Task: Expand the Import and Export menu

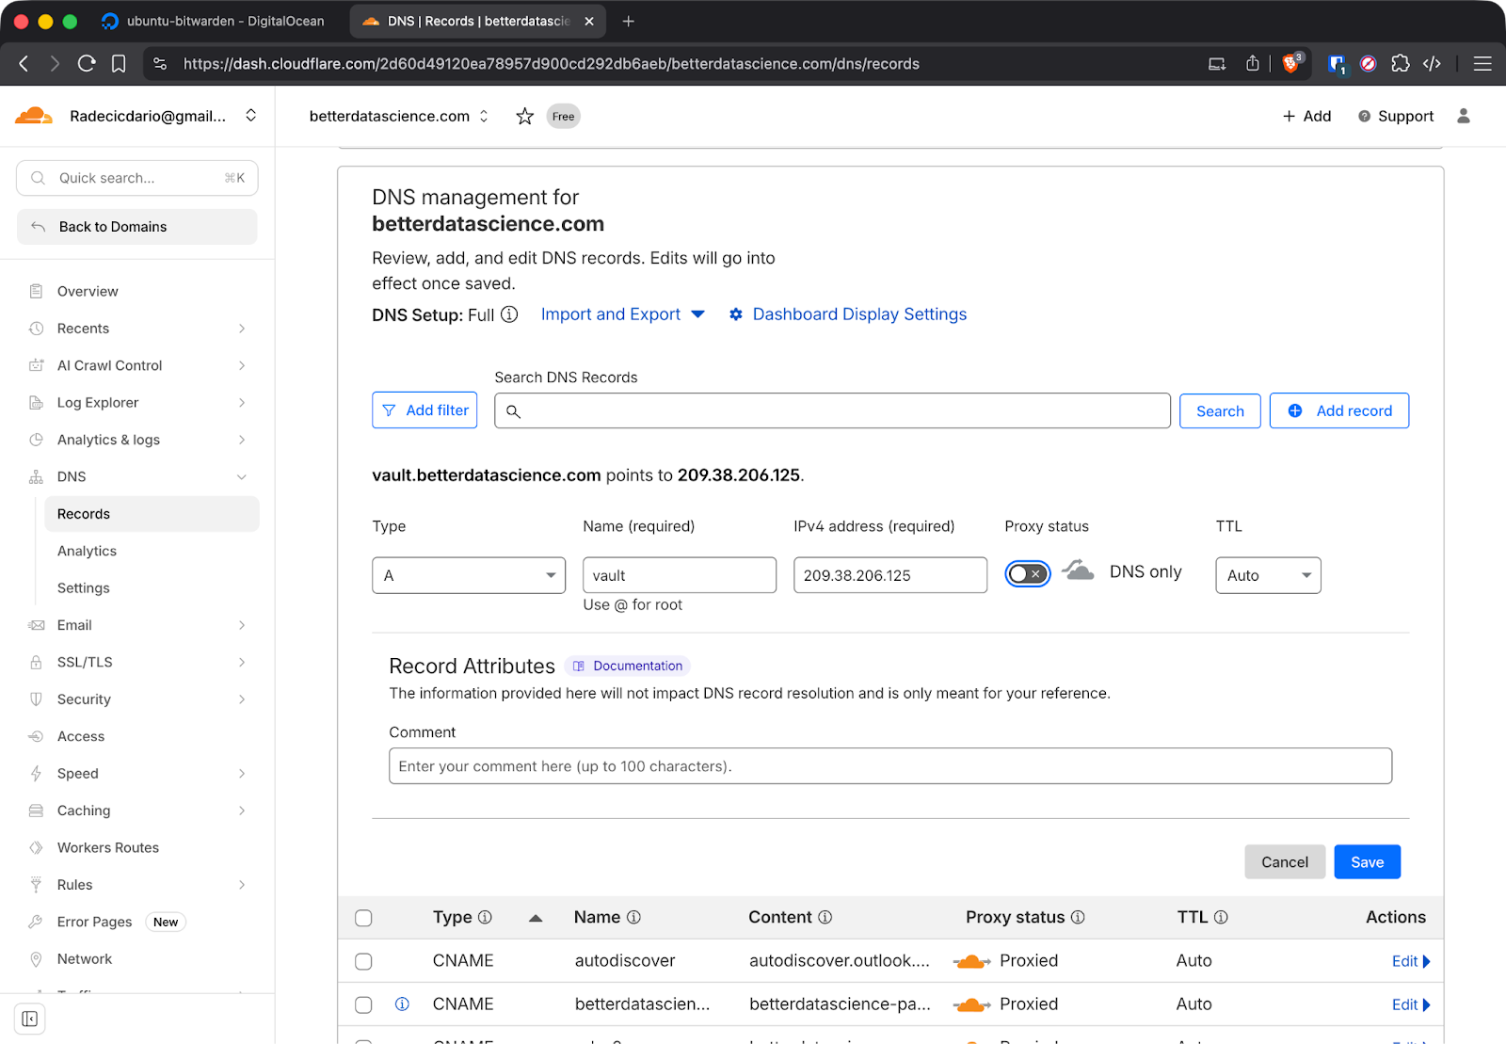Action: pyautogui.click(x=622, y=313)
